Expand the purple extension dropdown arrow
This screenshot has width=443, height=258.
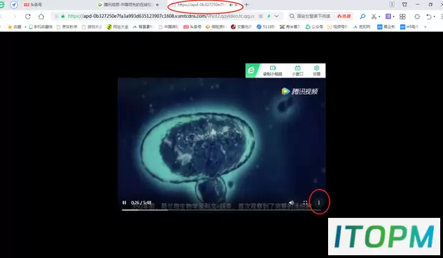click(394, 17)
